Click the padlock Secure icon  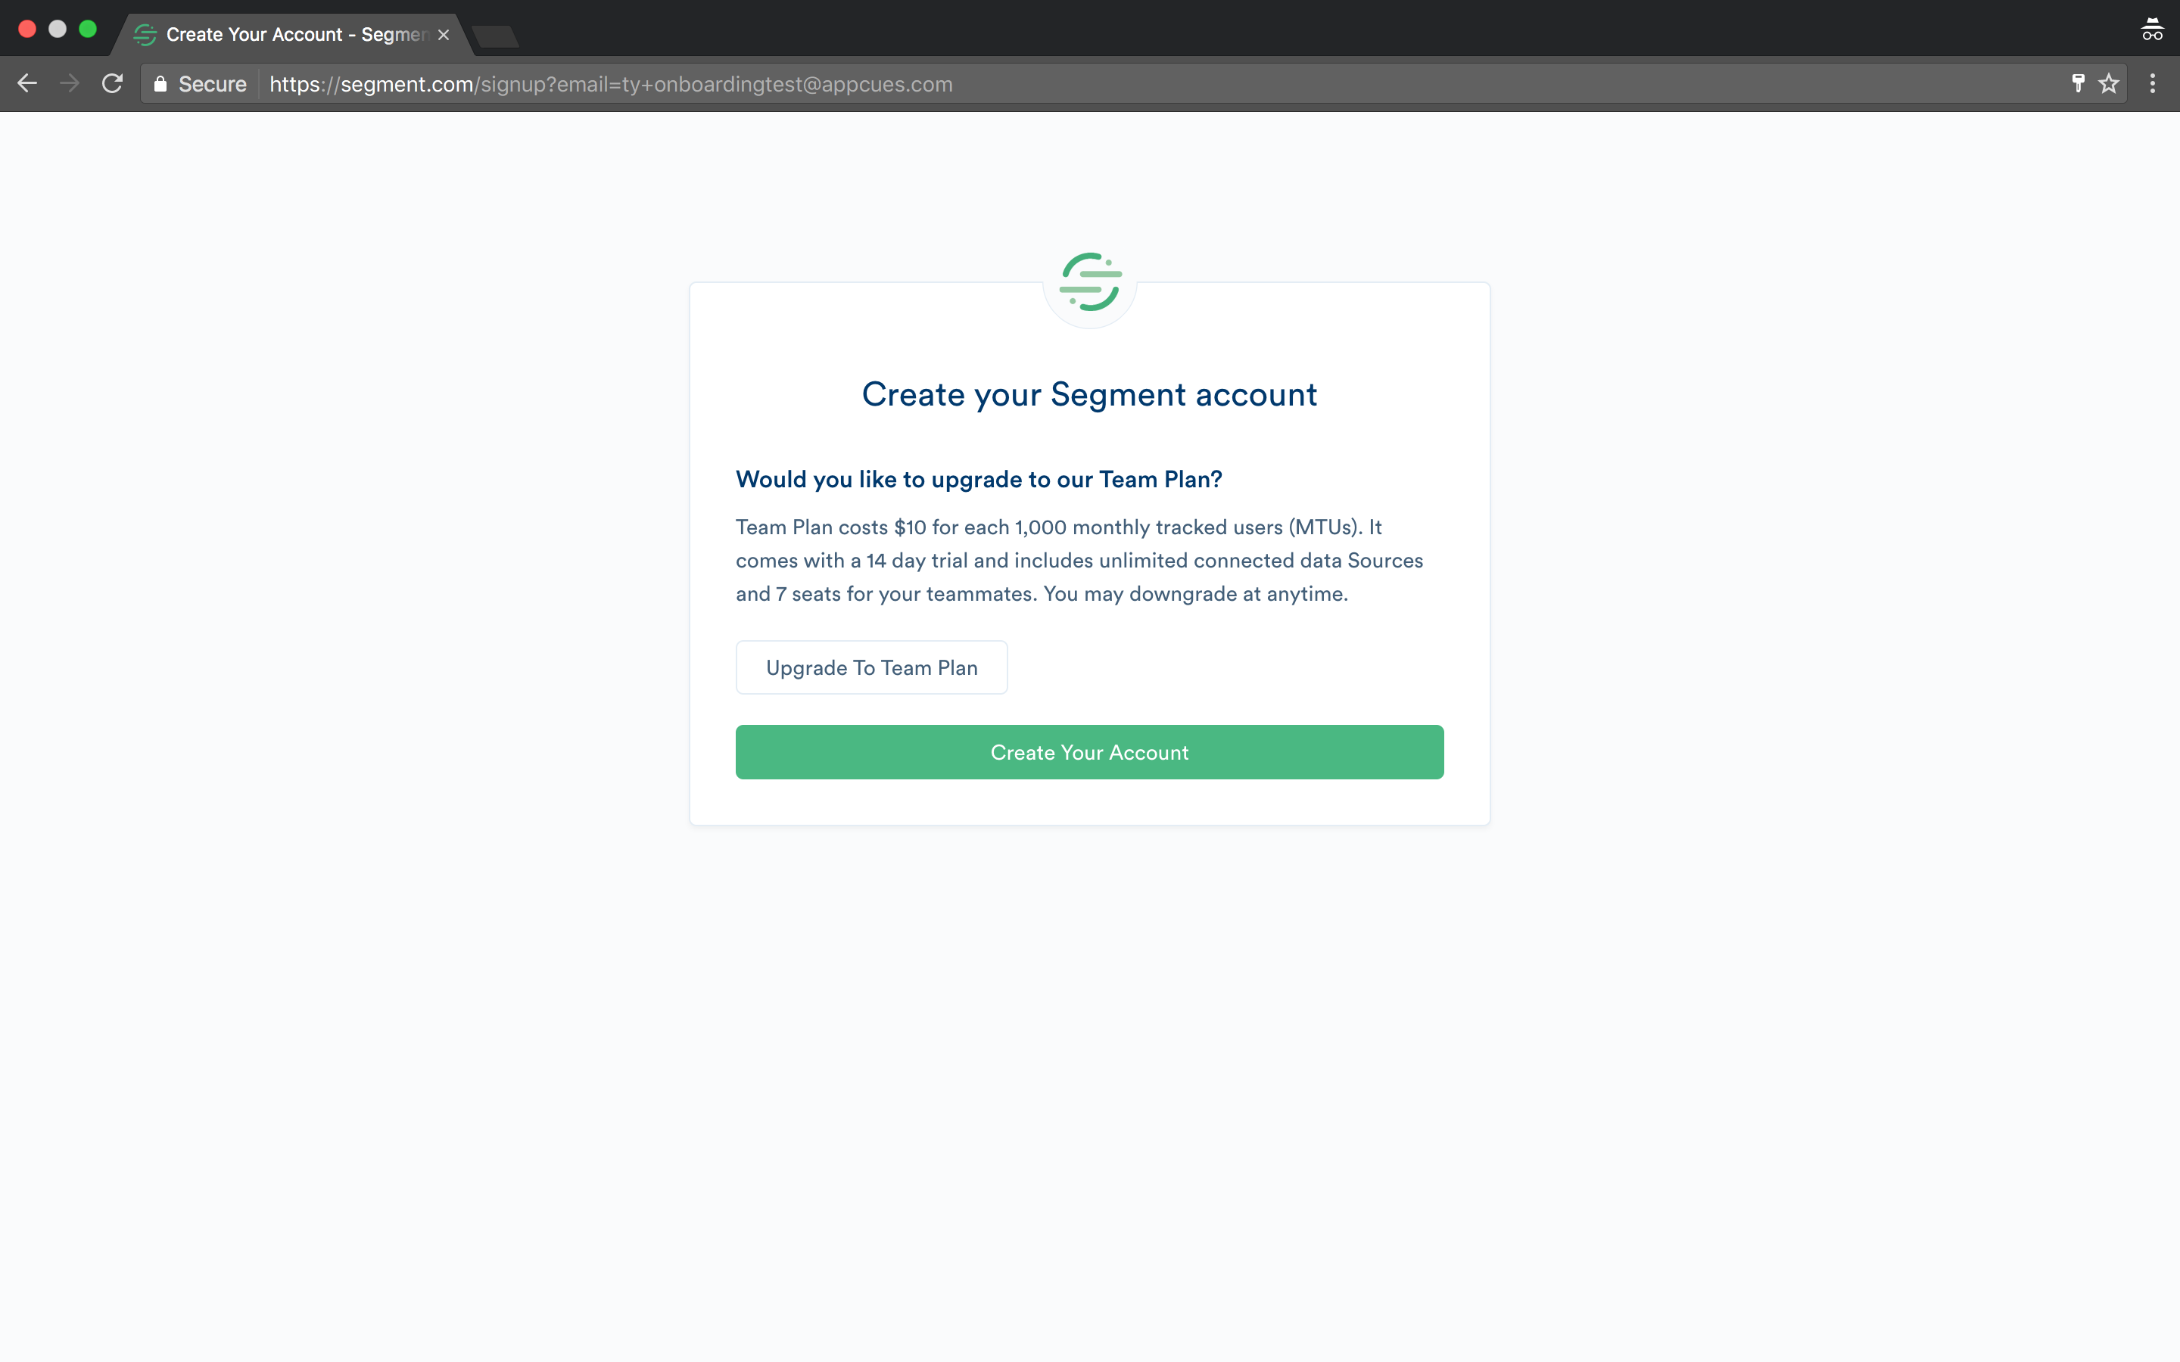[x=160, y=84]
